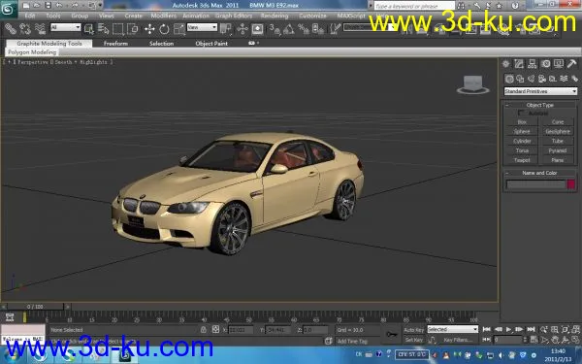Open the selection filter All dropdown
The image size is (582, 364).
click(x=65, y=27)
